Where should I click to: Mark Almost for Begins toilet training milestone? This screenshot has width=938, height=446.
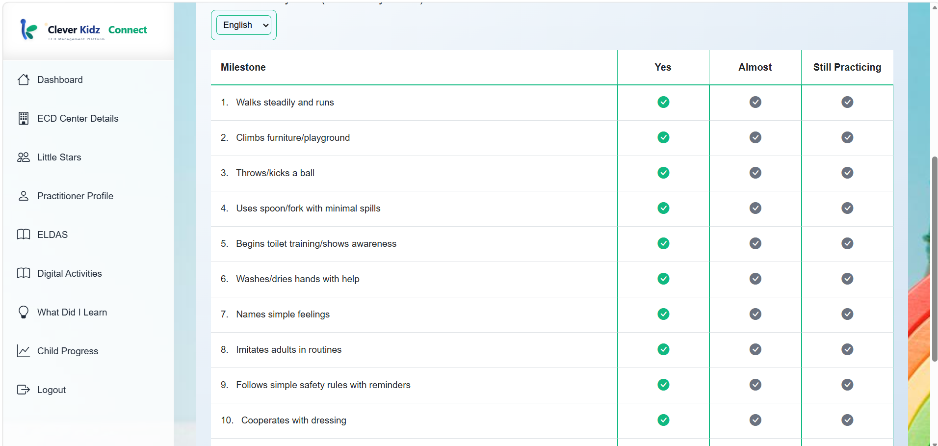756,243
